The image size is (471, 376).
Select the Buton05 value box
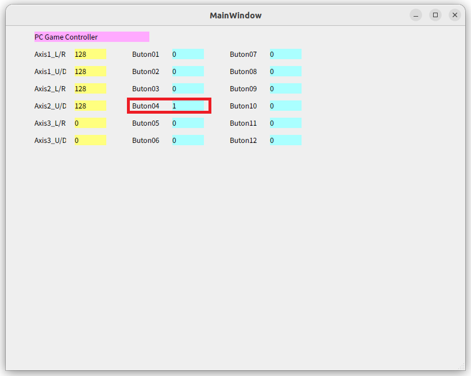[x=187, y=123]
